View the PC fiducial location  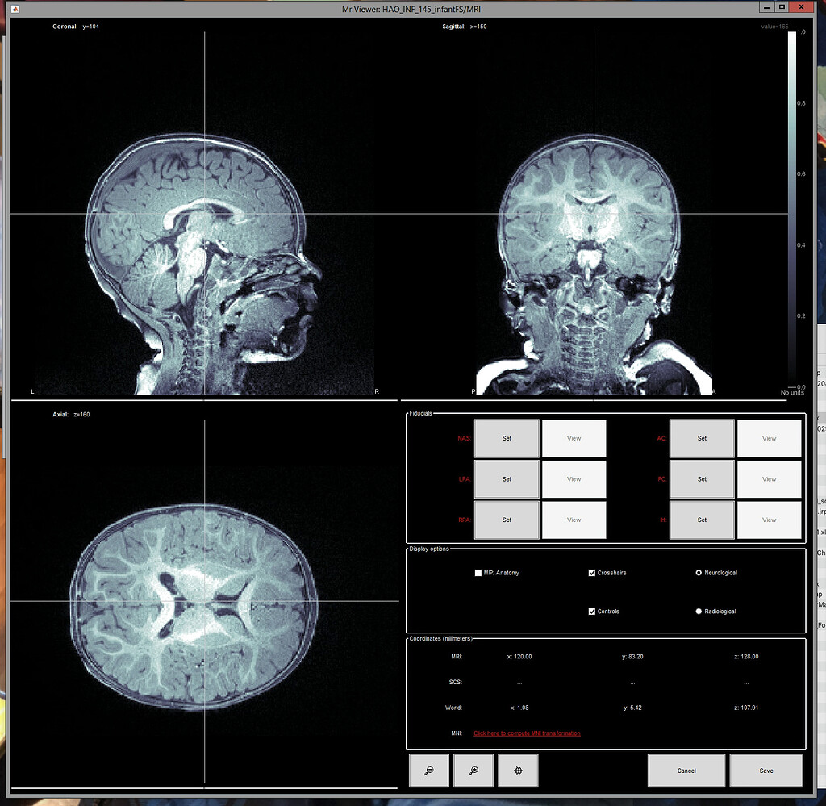pyautogui.click(x=769, y=478)
